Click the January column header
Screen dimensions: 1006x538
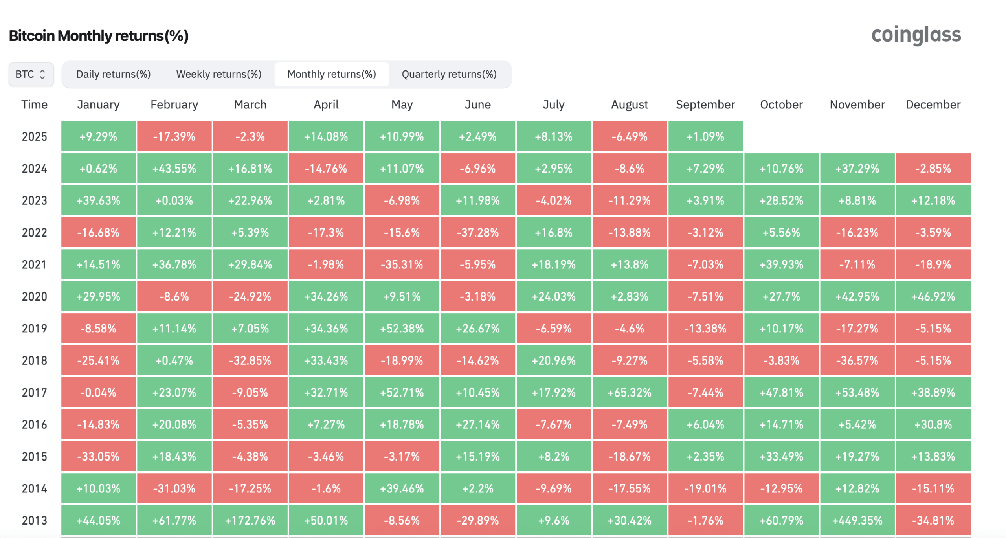98,105
